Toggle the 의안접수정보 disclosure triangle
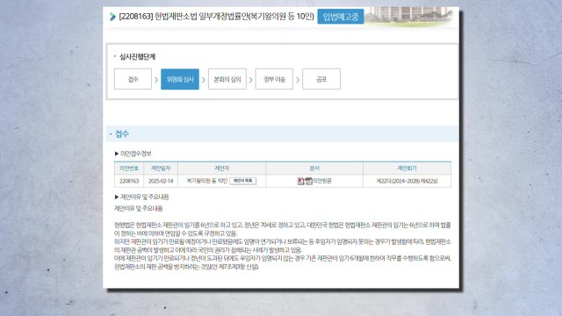Image resolution: width=562 pixels, height=316 pixels. (117, 154)
